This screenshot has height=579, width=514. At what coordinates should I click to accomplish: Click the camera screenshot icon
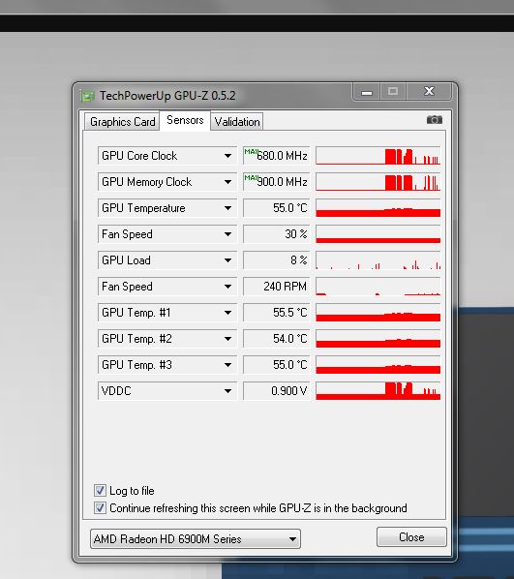point(435,120)
